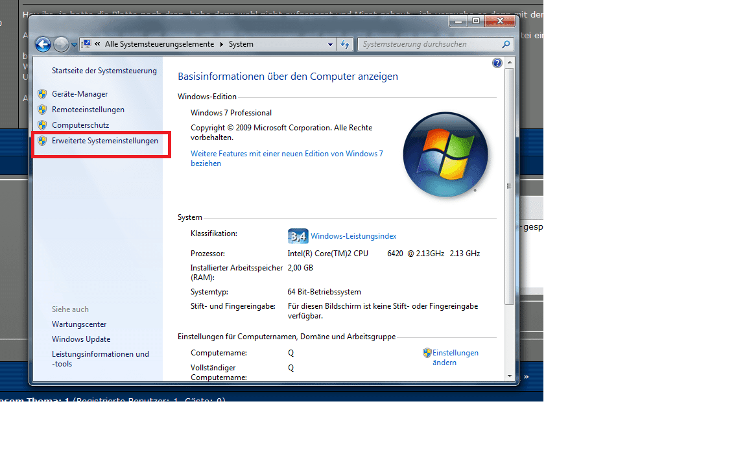Click the Back navigation arrow button
The height and width of the screenshot is (467, 747).
[x=43, y=44]
